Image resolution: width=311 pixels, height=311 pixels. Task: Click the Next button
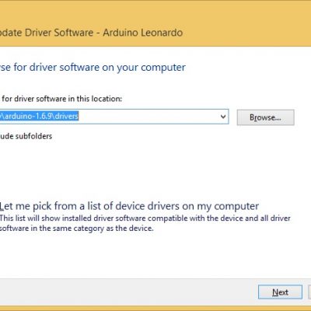click(x=280, y=292)
